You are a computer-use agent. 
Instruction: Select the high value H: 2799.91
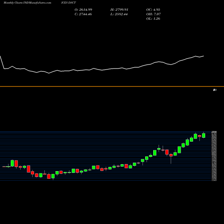click(x=119, y=10)
